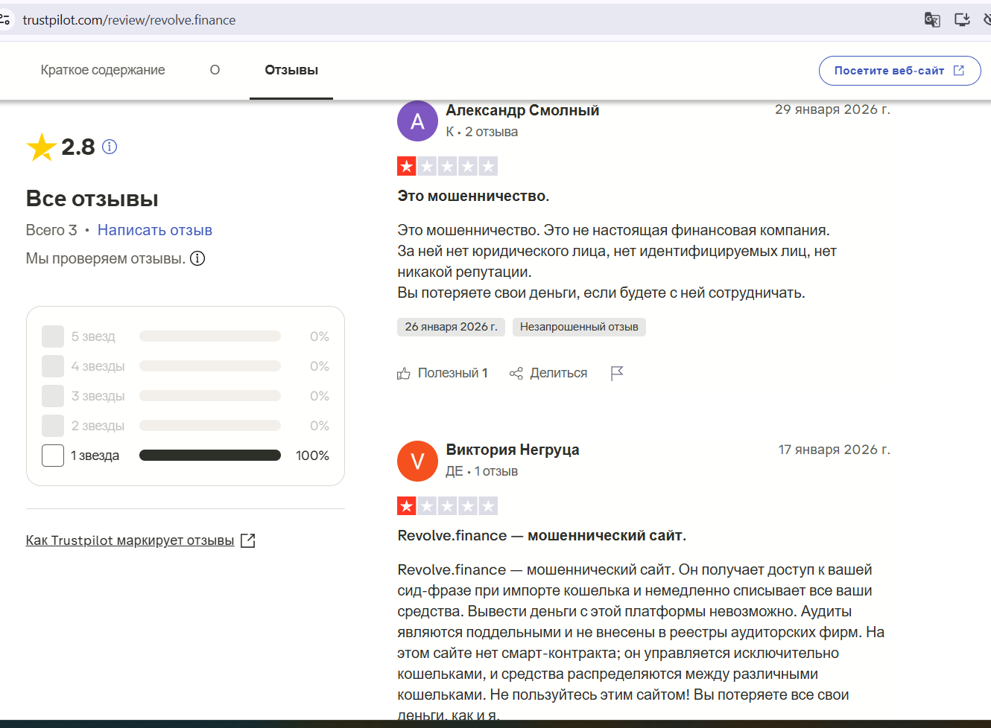Toggle the '3 звезды' filter checkbox
The height and width of the screenshot is (728, 991).
click(52, 395)
